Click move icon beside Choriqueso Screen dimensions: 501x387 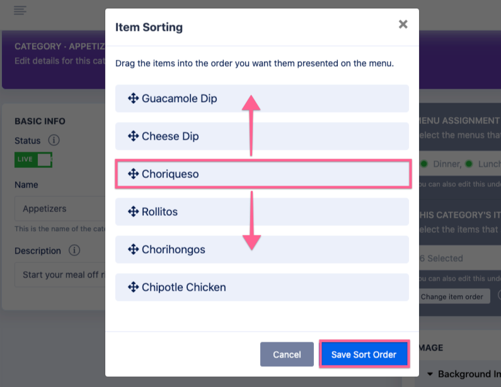133,174
